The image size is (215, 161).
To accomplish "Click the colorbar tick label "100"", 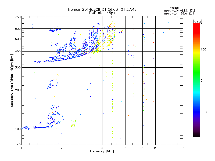I will coord(203,49).
